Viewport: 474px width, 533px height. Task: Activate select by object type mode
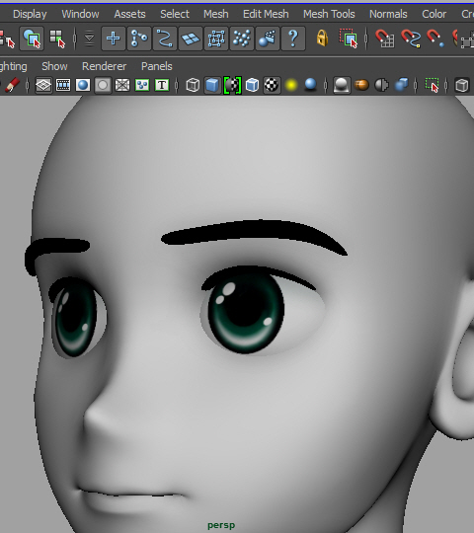(32, 38)
